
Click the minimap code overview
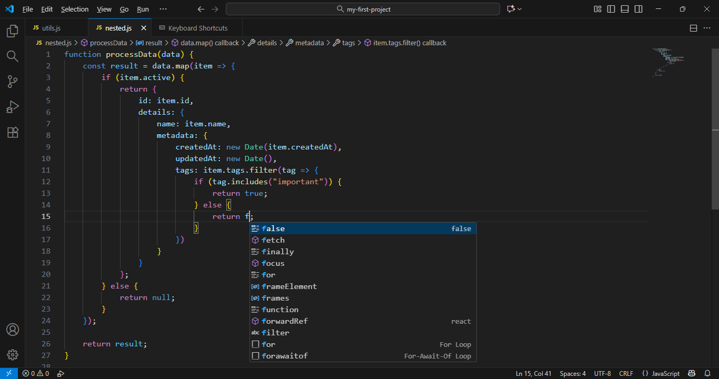click(668, 63)
